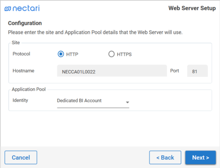This screenshot has height=168, width=220.
Task: Click the Protocol label
Action: [x=21, y=54]
